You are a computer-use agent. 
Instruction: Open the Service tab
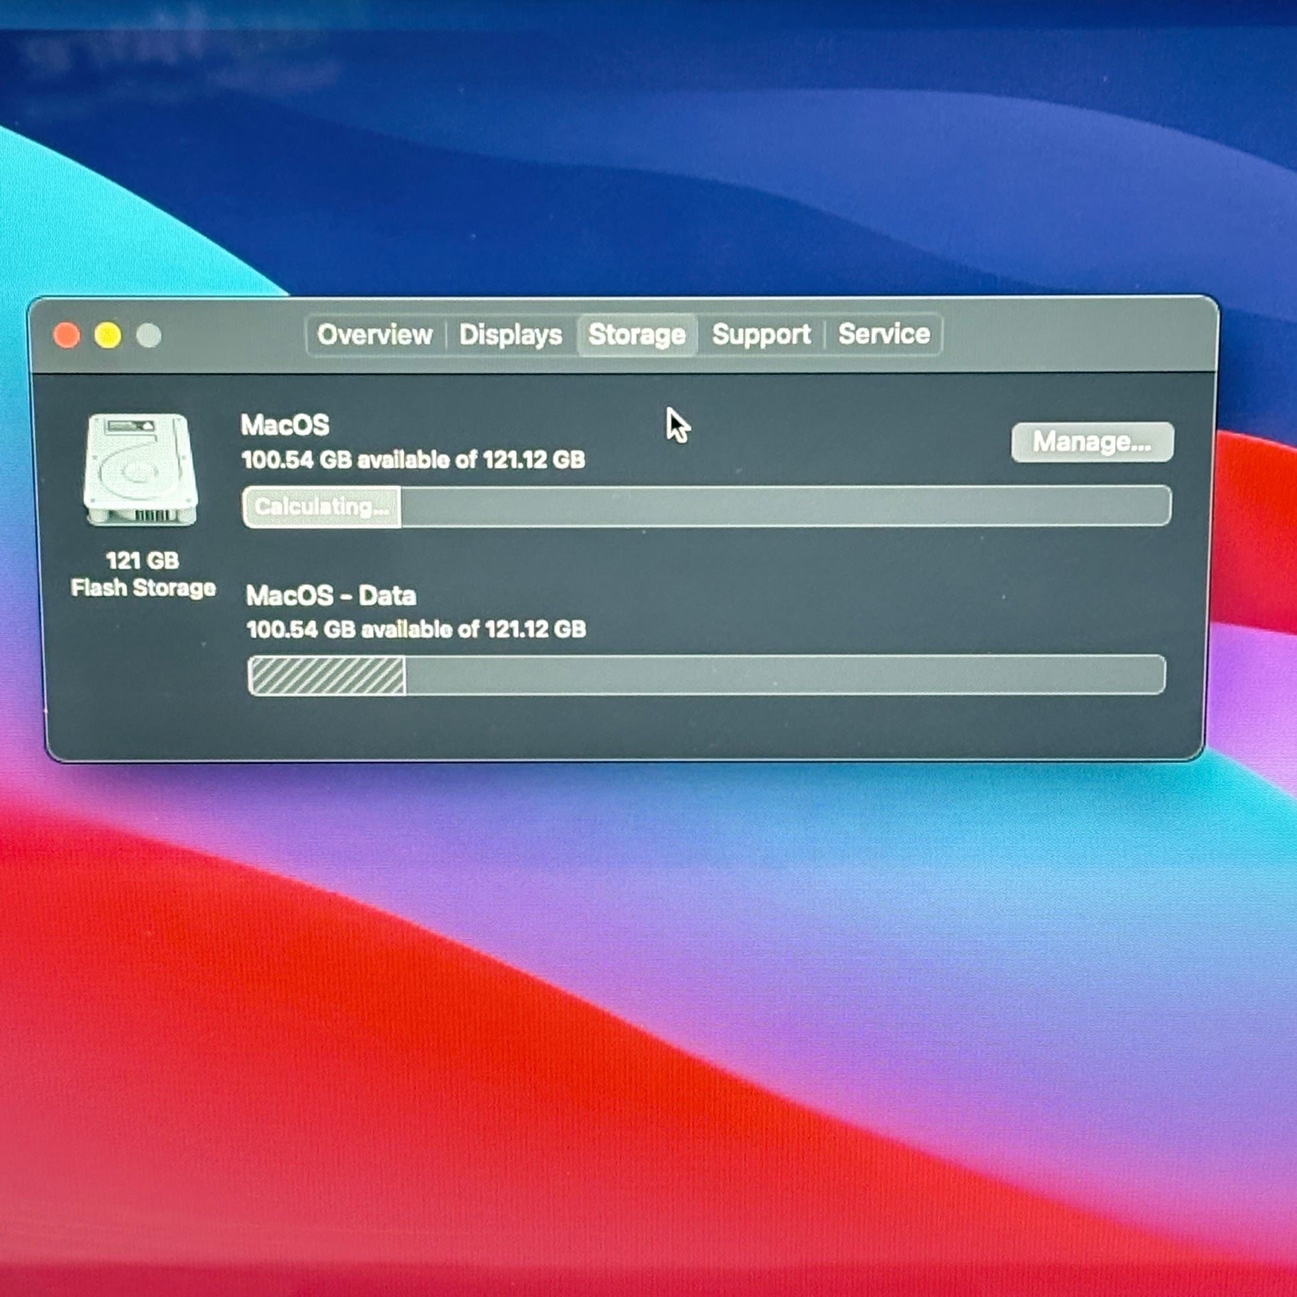point(884,334)
